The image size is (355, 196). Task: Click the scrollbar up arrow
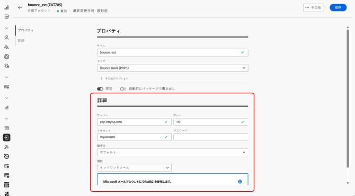(x=348, y=27)
